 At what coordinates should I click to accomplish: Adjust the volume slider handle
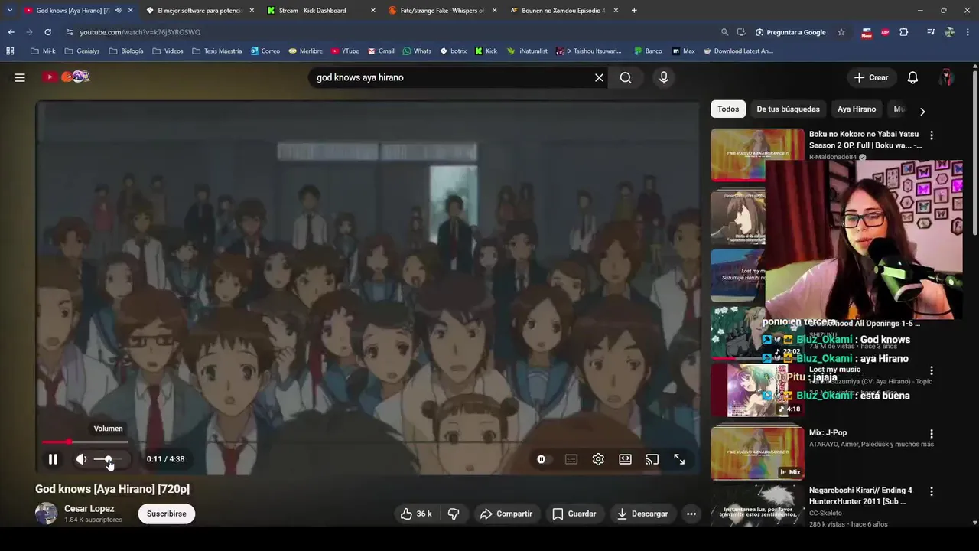[x=108, y=459]
